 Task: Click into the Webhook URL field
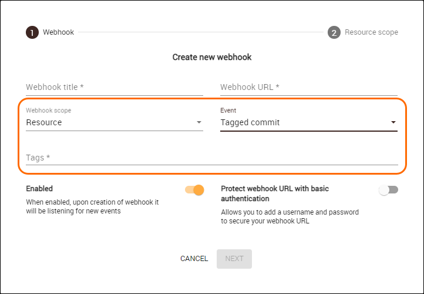point(308,87)
